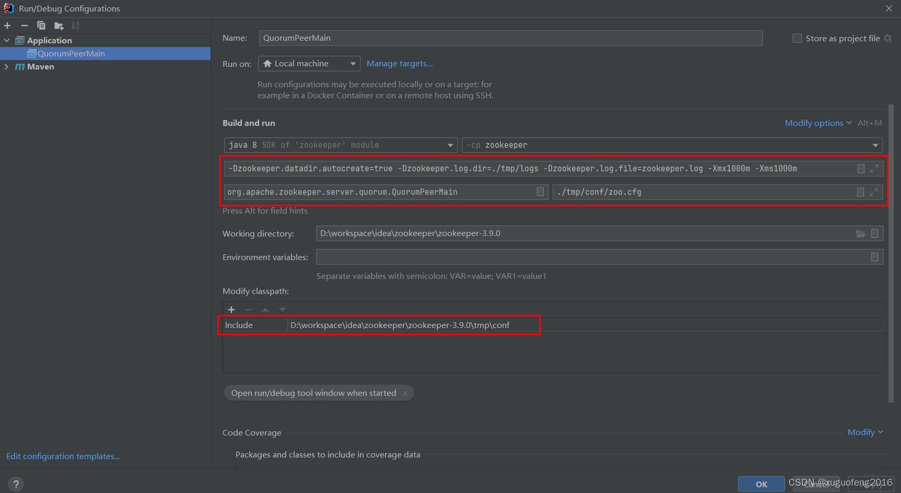Insert macros into the working directory field
The width and height of the screenshot is (901, 493).
tap(874, 233)
